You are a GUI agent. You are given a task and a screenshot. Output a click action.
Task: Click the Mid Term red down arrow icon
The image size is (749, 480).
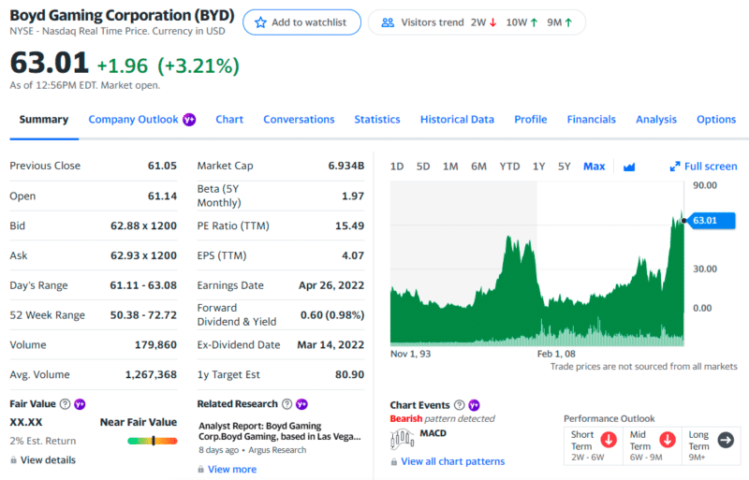(x=668, y=440)
